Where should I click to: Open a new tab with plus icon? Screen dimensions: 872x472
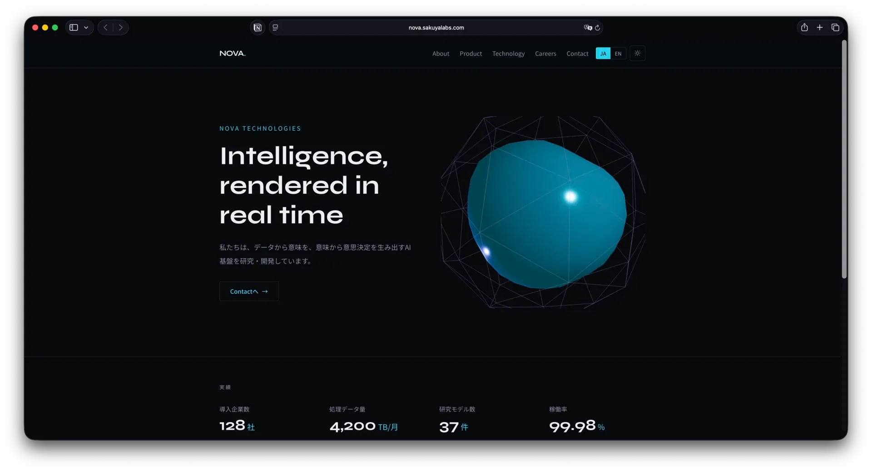[x=820, y=28]
